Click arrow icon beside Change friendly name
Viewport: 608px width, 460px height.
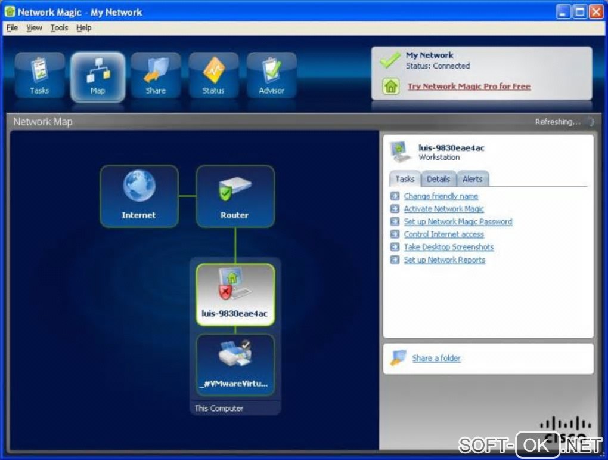[395, 196]
